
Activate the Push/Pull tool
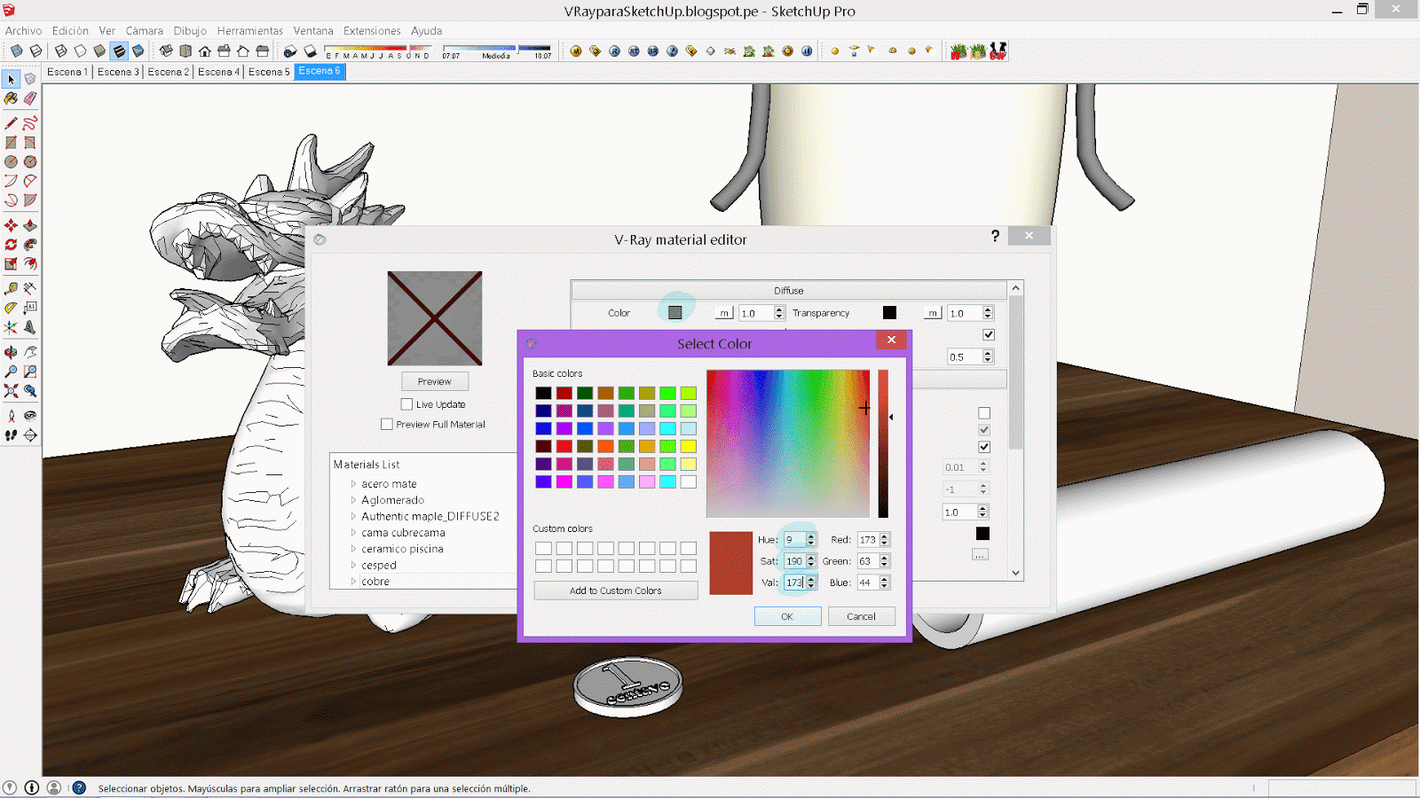click(x=30, y=223)
